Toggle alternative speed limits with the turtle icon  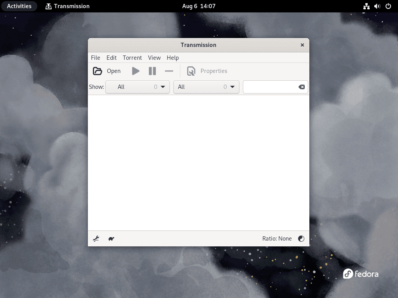point(111,239)
